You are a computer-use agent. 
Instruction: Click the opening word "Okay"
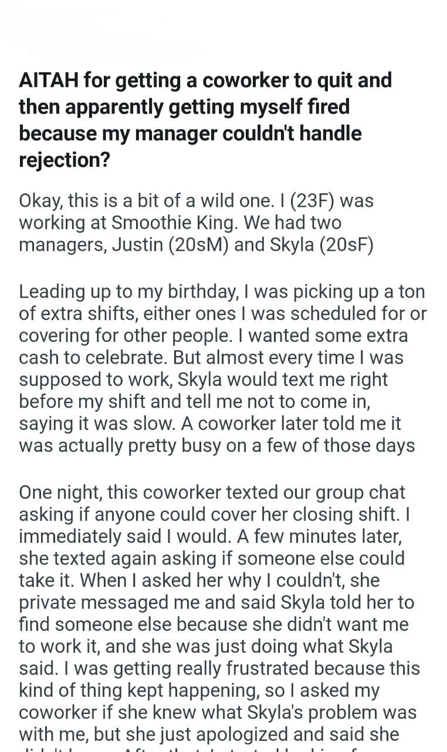[x=39, y=202]
